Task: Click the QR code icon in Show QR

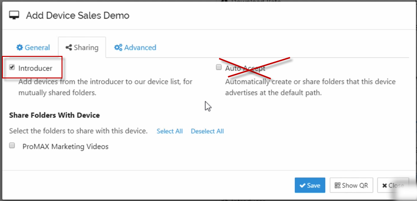Action: [337, 186]
